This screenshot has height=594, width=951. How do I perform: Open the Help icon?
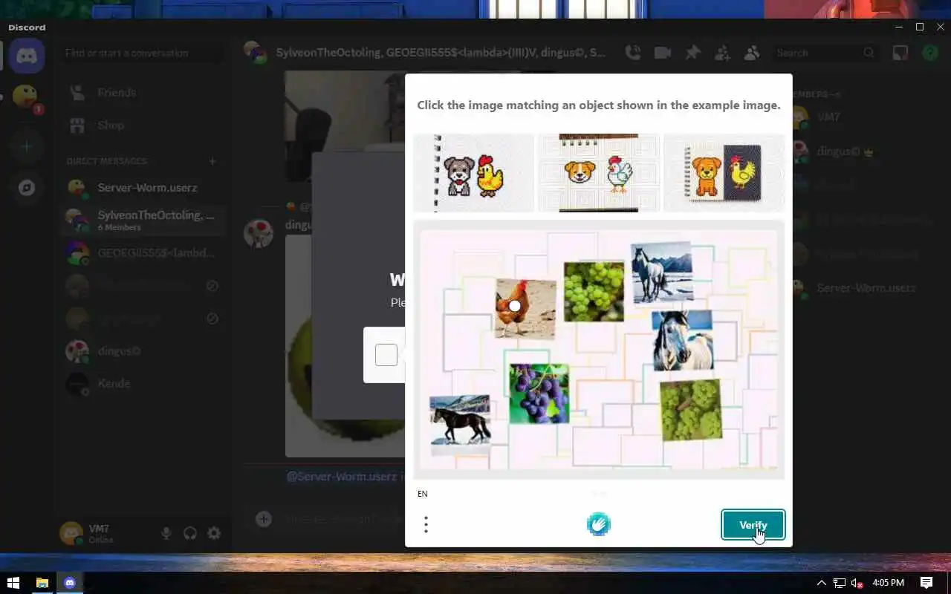pyautogui.click(x=930, y=53)
